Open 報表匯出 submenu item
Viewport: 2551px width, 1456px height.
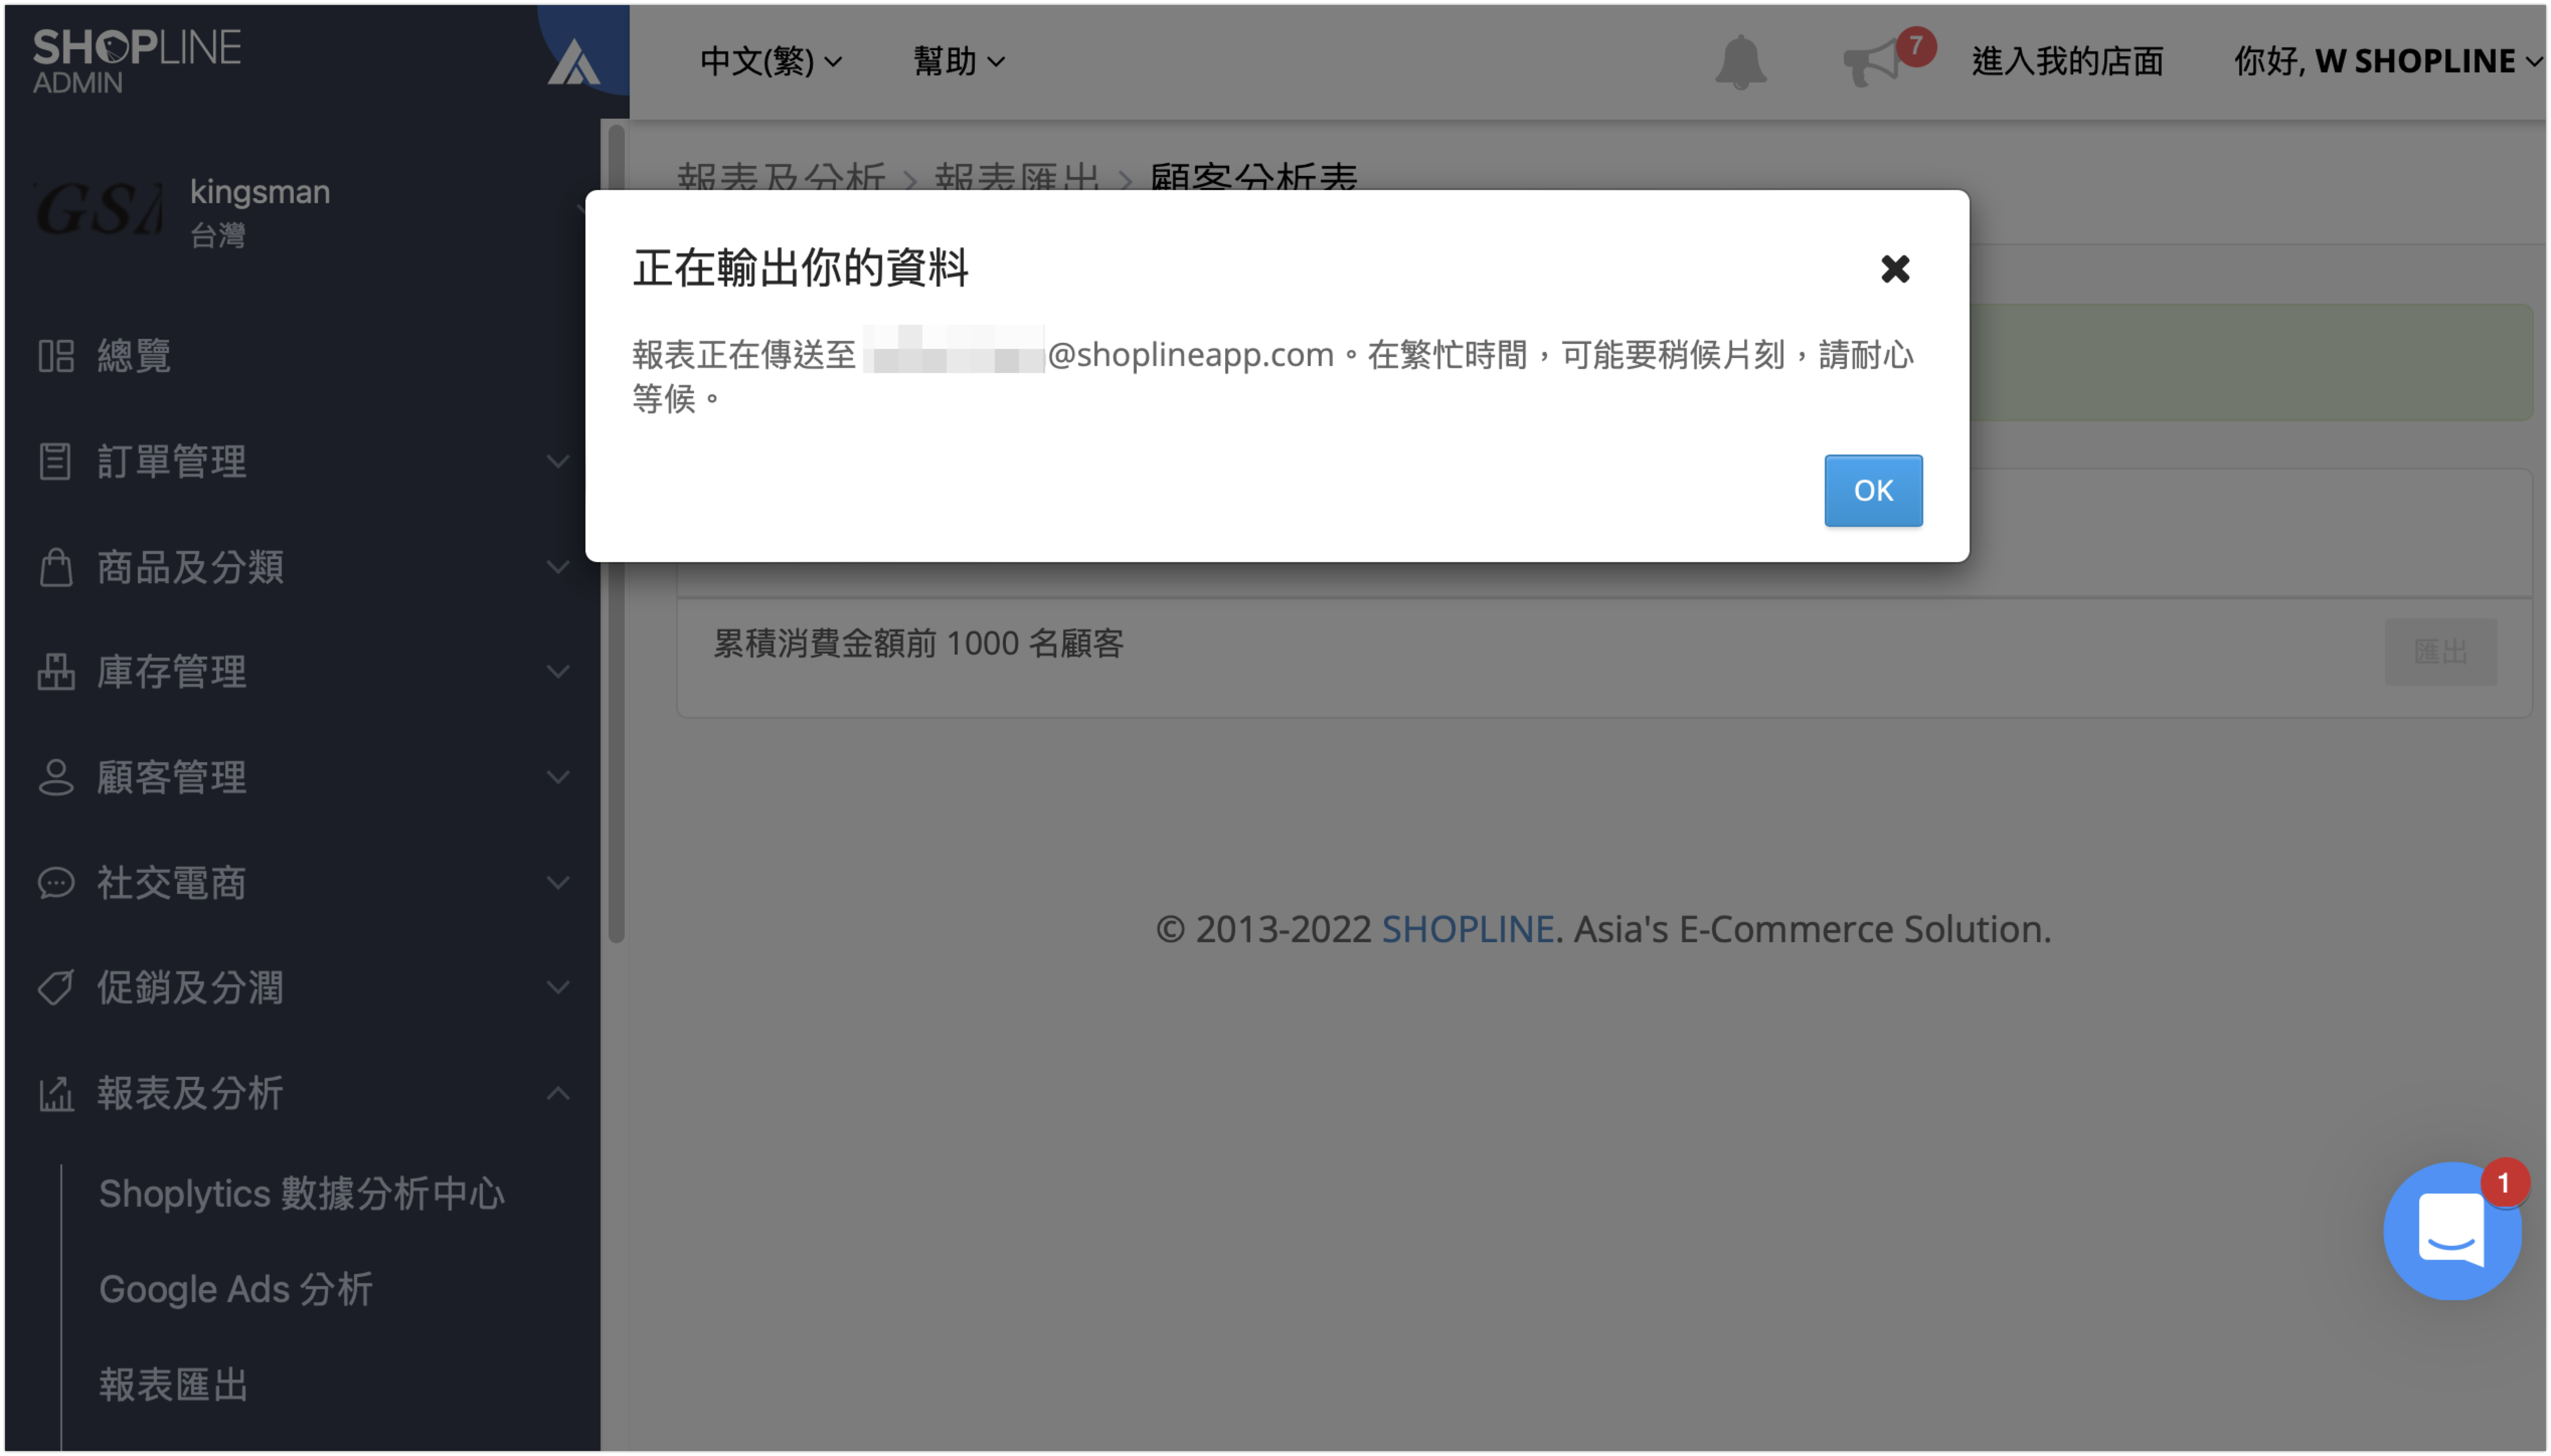point(173,1385)
